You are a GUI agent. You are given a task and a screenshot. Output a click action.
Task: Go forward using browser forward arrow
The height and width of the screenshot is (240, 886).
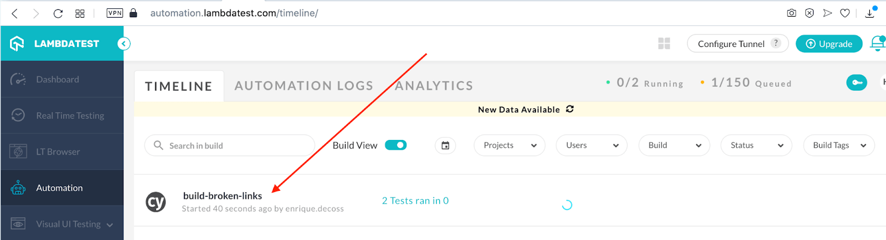point(36,13)
